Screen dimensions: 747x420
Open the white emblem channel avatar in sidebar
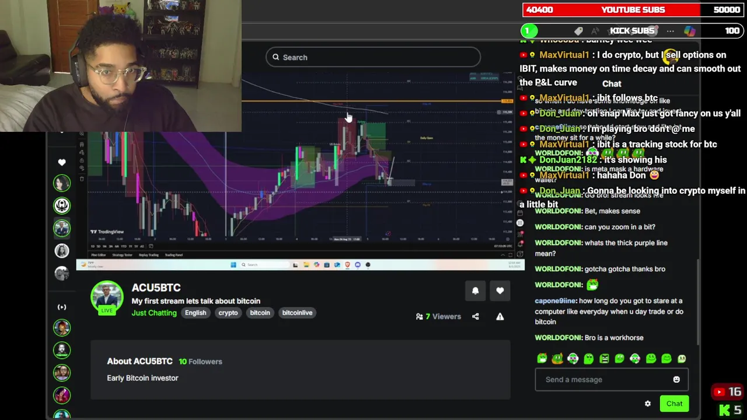62,205
